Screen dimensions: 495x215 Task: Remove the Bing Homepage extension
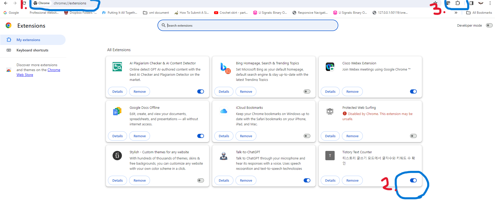click(x=246, y=91)
